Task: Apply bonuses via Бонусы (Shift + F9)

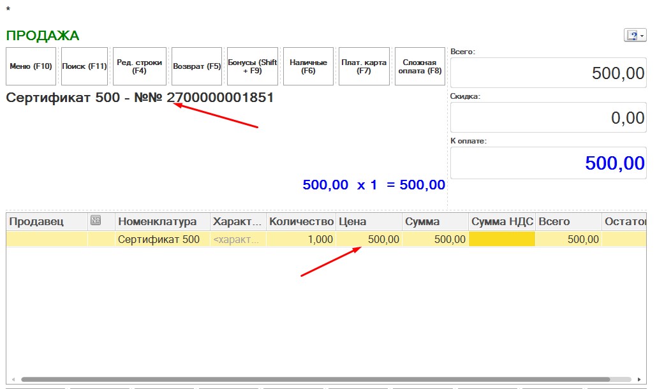Action: pos(252,66)
